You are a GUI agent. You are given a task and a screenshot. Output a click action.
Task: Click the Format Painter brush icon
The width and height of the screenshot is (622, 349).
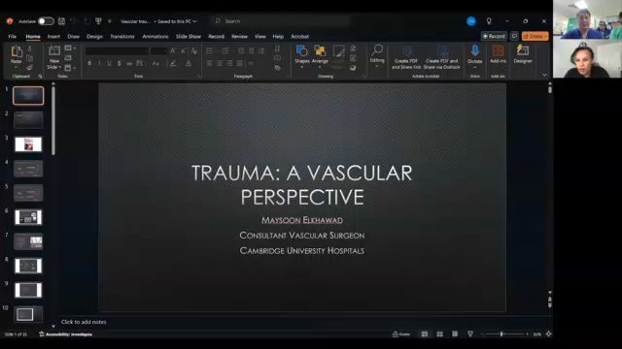tap(29, 68)
